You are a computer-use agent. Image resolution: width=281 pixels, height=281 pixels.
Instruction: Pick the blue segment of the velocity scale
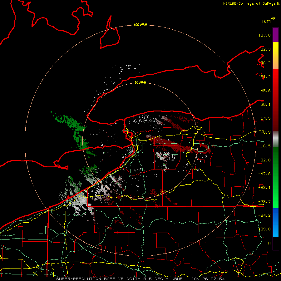click(276, 223)
